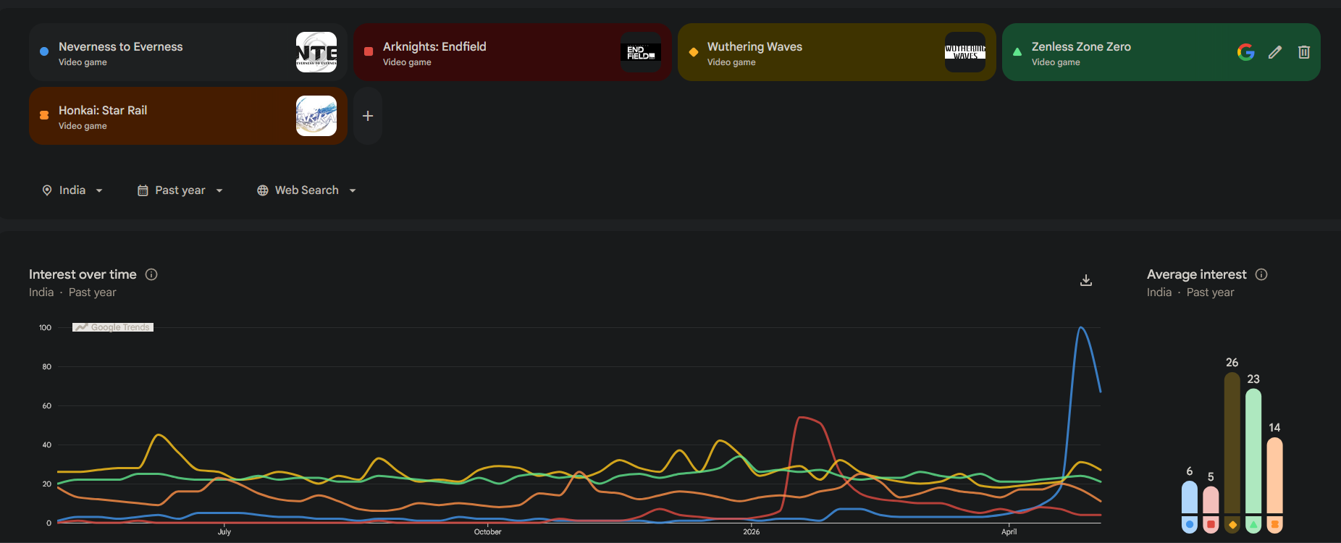1341x543 pixels.
Task: Add a new comparison term
Action: coord(368,116)
